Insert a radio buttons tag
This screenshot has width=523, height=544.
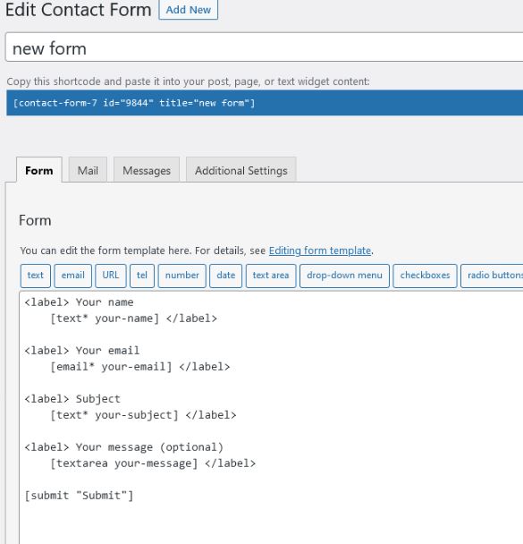(x=492, y=276)
